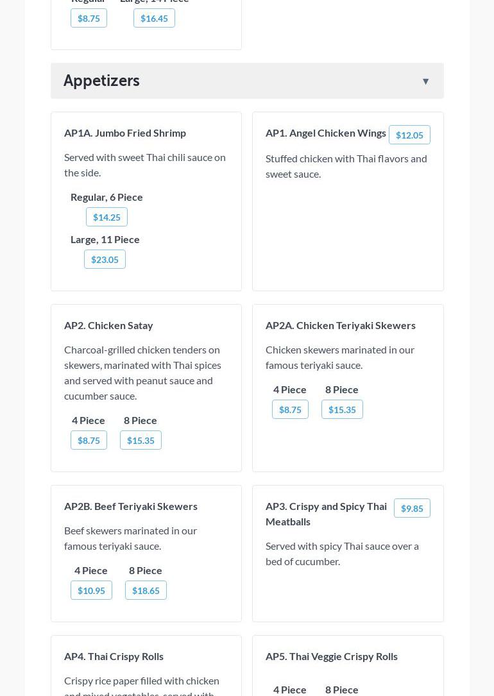This screenshot has height=696, width=494.
Task: Click the $16.45 large price at top
Action: click(x=154, y=19)
